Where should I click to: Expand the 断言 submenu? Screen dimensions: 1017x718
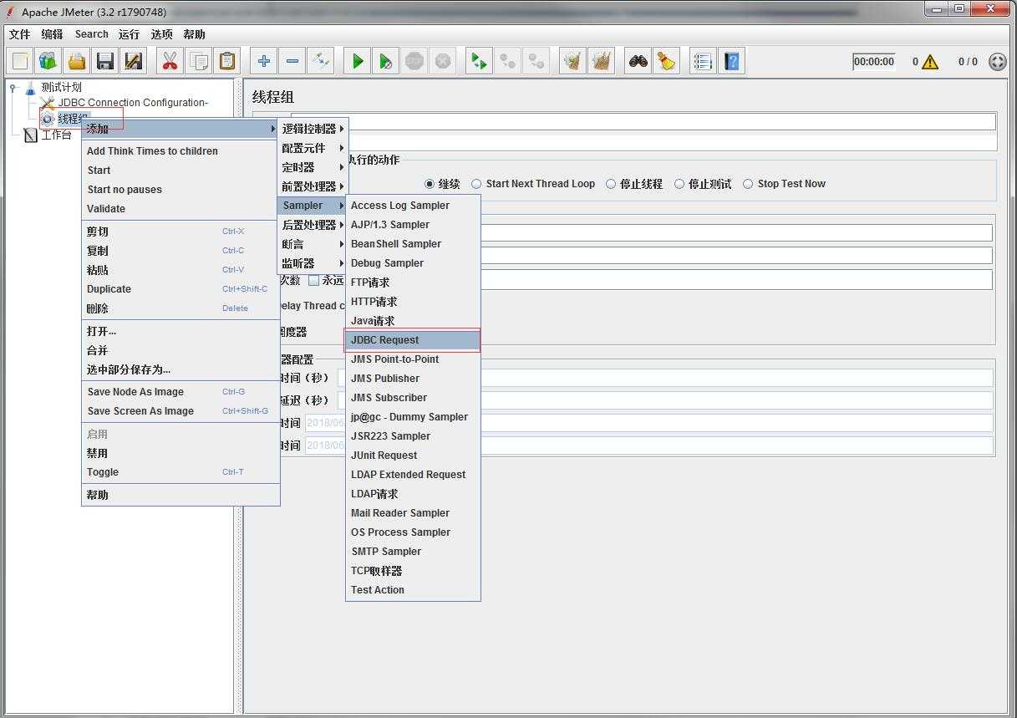tap(313, 244)
